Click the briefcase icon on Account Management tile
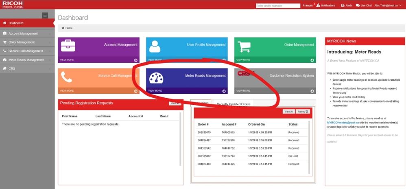The height and width of the screenshot is (189, 406). pyautogui.click(x=68, y=46)
